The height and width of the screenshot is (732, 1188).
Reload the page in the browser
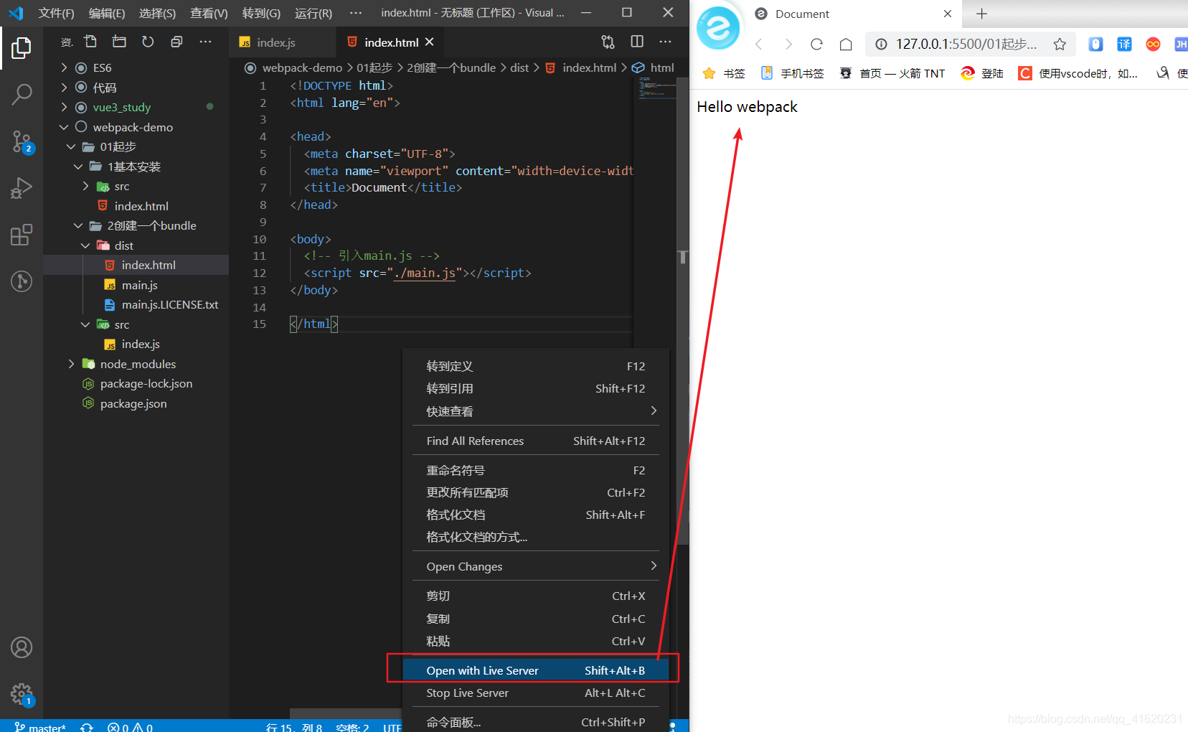[x=816, y=44]
